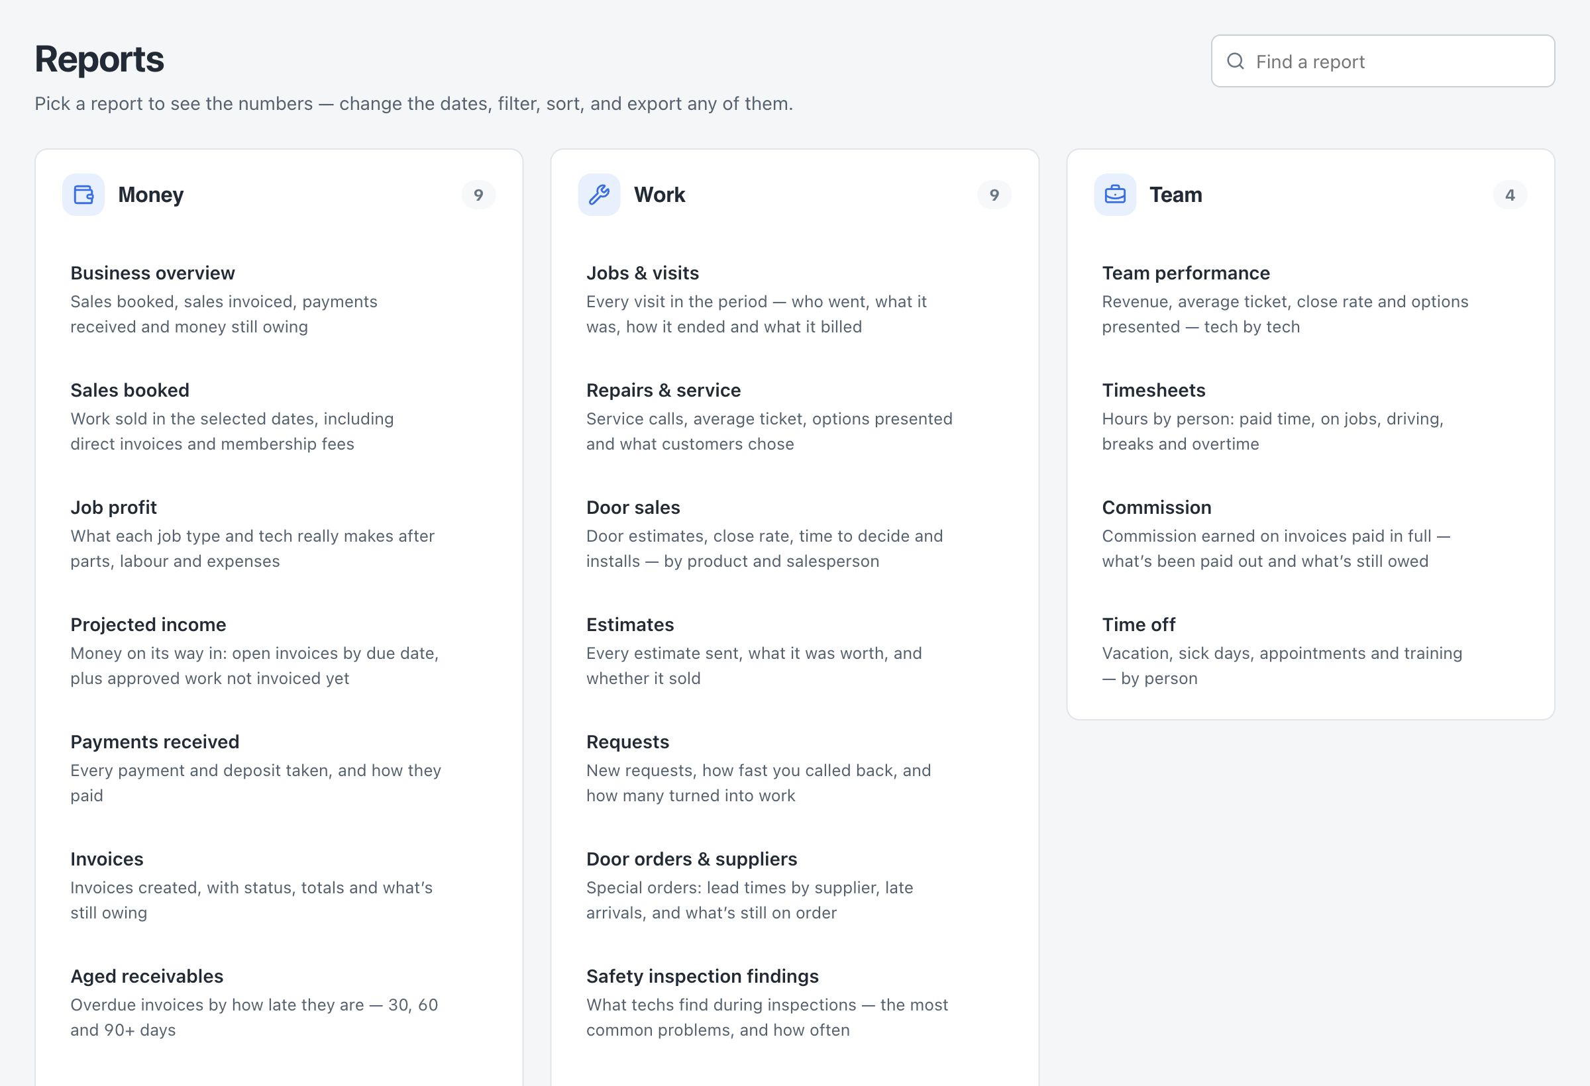Focus the Find a report field
The width and height of the screenshot is (1590, 1086).
[x=1383, y=62]
